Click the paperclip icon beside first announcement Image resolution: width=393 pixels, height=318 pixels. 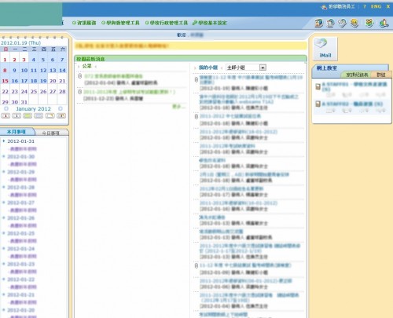(80, 76)
